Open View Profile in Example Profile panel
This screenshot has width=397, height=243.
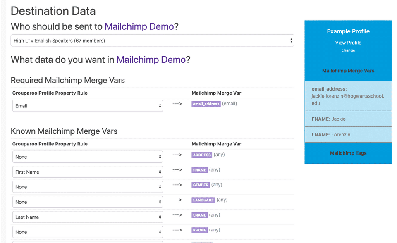[348, 43]
